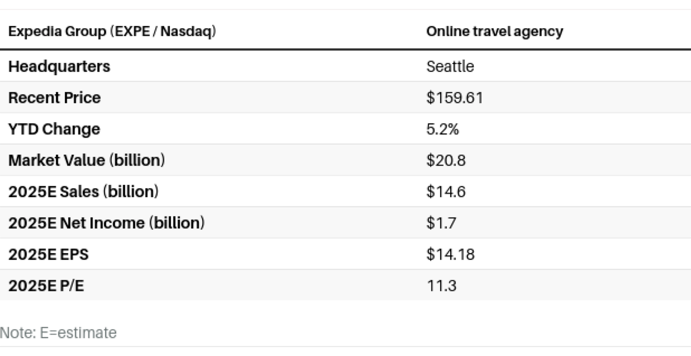The height and width of the screenshot is (356, 691).
Task: Click the $14.6 sales value
Action: click(445, 192)
